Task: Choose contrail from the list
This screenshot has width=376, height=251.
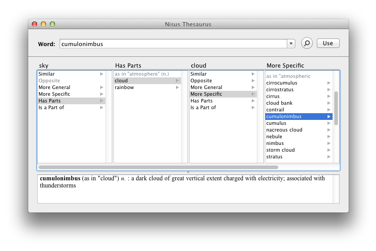Action: (x=298, y=110)
